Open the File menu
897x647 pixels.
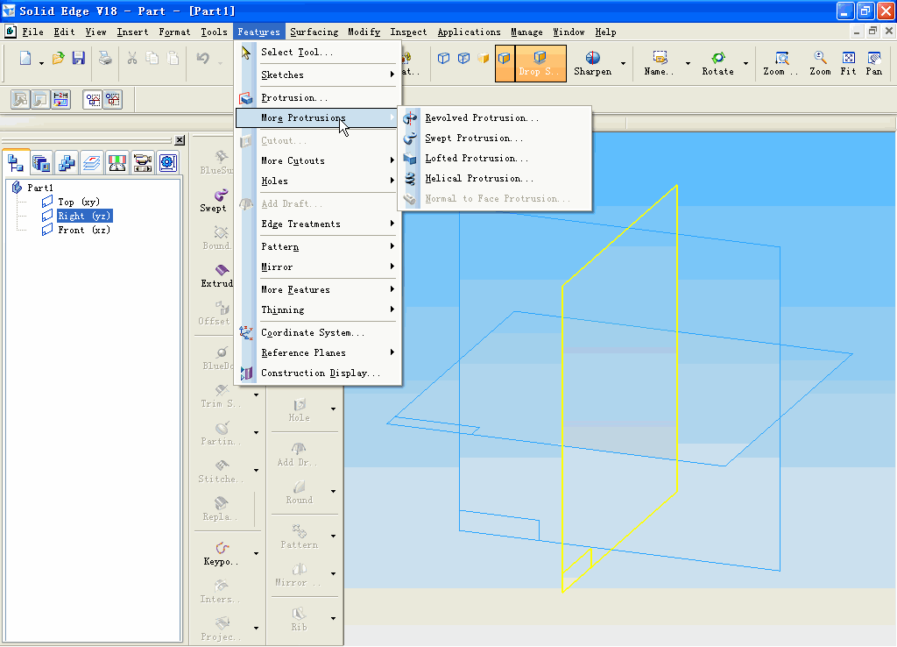pyautogui.click(x=32, y=32)
